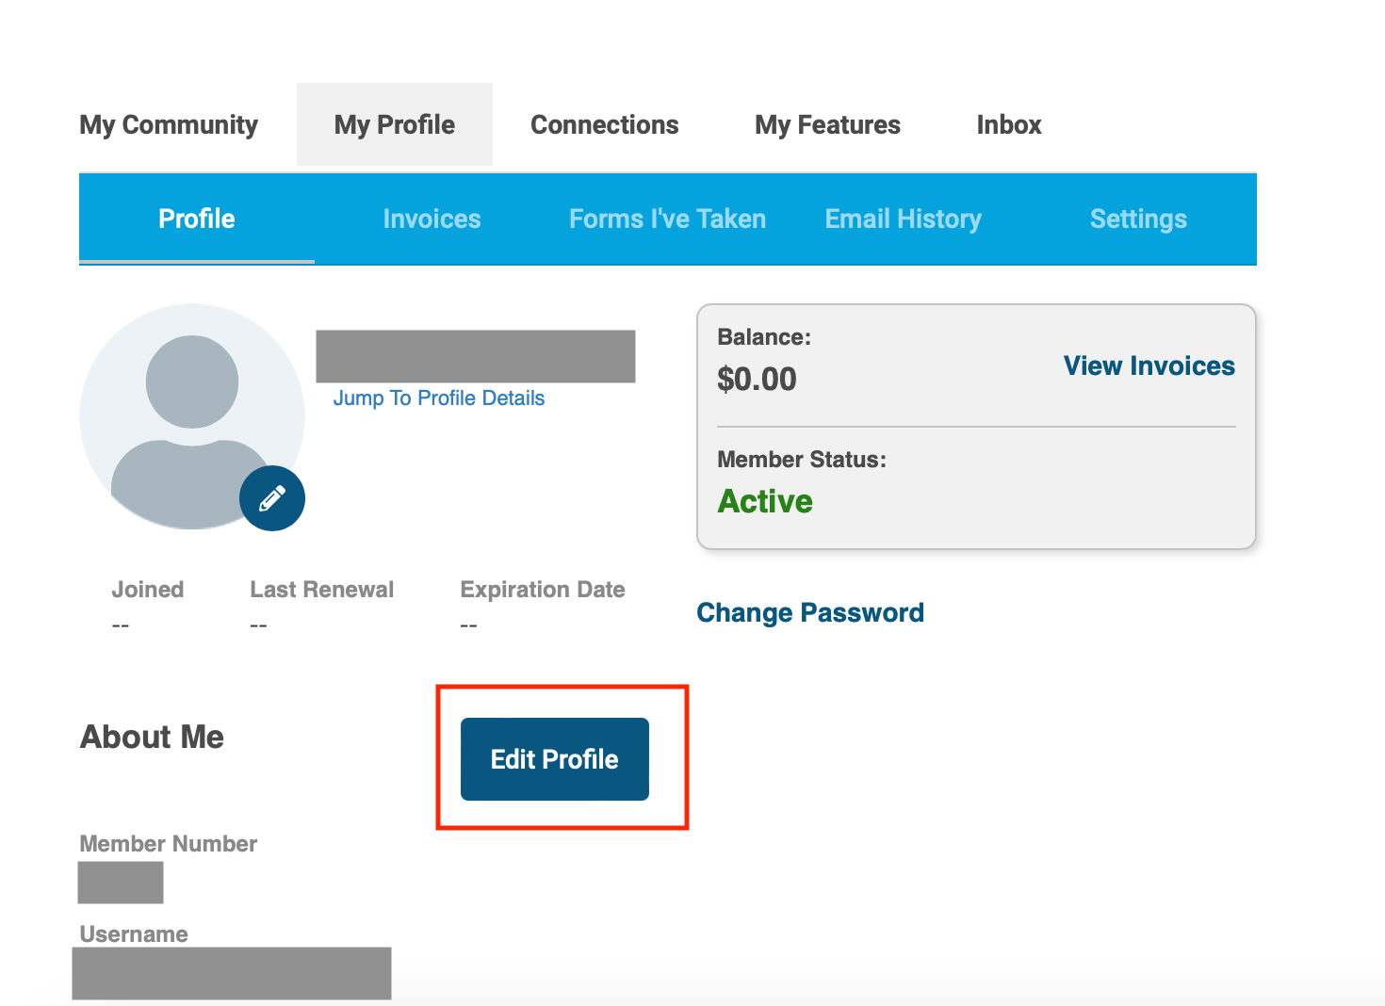Open the My Features tab
1385x1006 pixels.
coord(828,124)
